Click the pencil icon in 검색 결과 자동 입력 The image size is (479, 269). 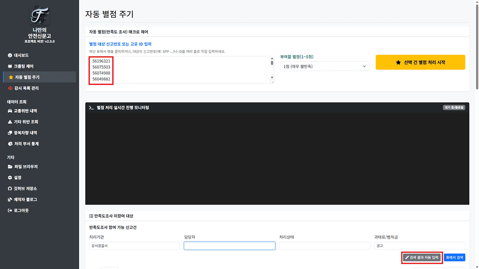(x=406, y=257)
